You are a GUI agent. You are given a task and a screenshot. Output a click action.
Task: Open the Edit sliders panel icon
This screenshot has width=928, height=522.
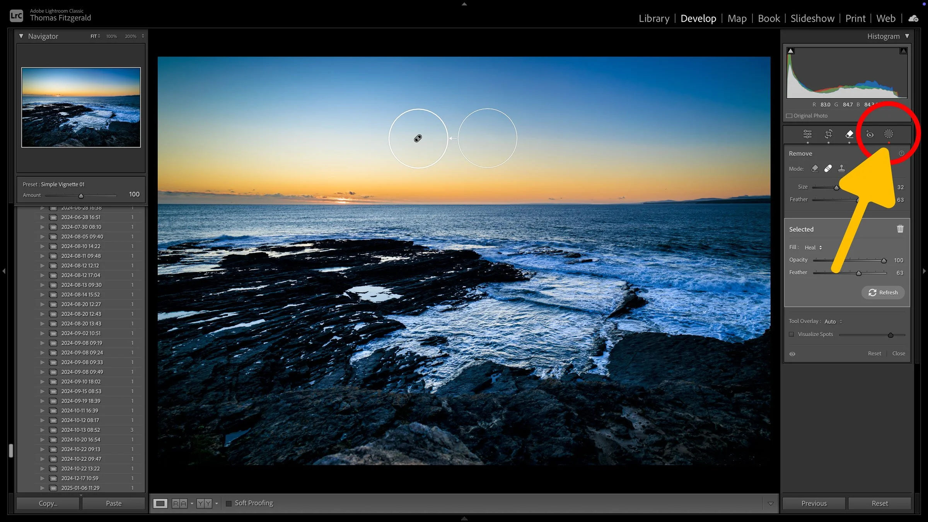(x=807, y=134)
